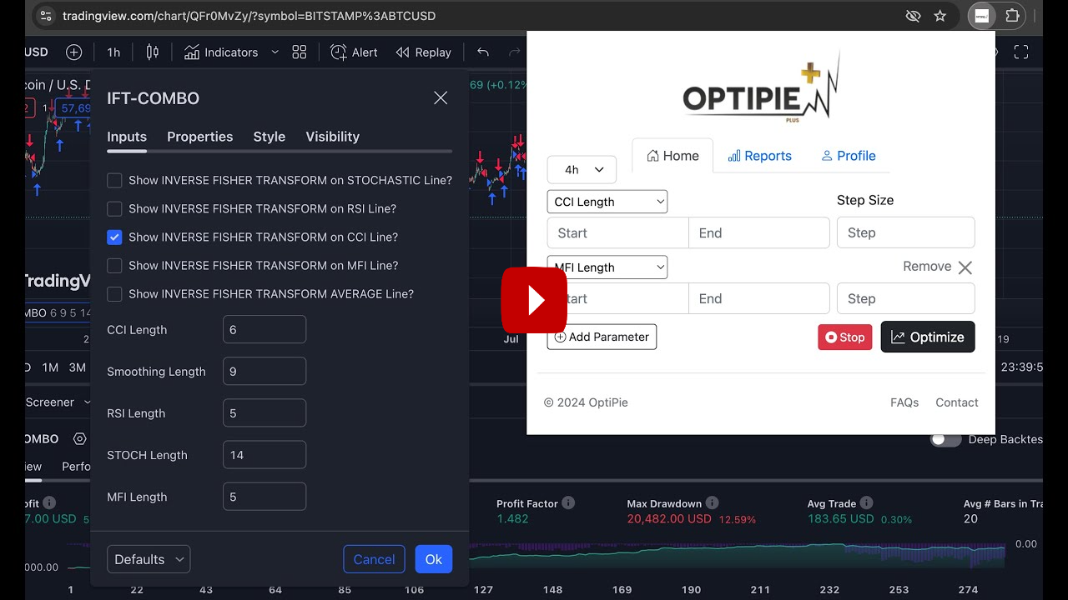Open the OptiPie Home tab
The height and width of the screenshot is (600, 1068).
tap(673, 156)
